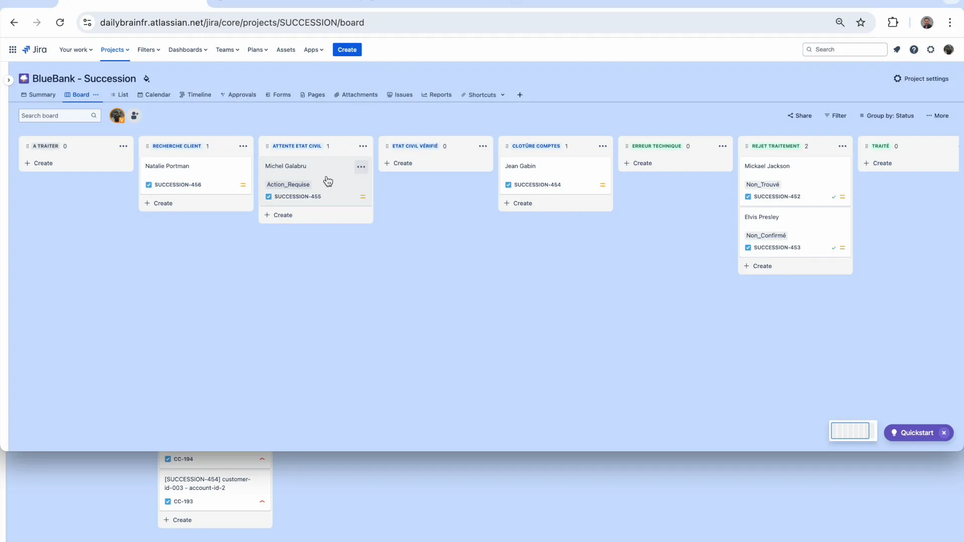This screenshot has width=964, height=542.
Task: Open the Jira app switcher grid icon
Action: tap(13, 50)
